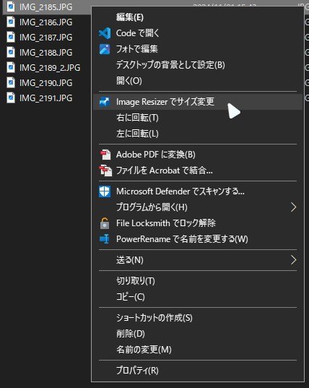Choose 編集(E) from the context menu
This screenshot has height=388, width=309.
click(198, 17)
